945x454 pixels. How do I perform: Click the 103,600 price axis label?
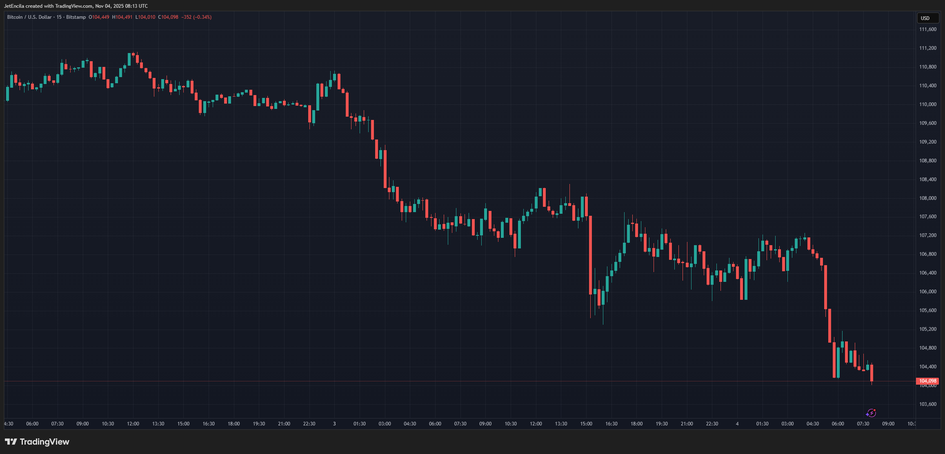927,404
